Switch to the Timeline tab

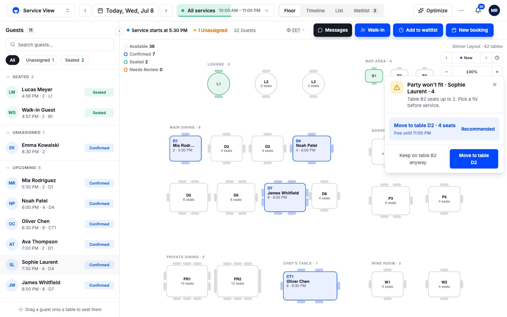tap(315, 11)
